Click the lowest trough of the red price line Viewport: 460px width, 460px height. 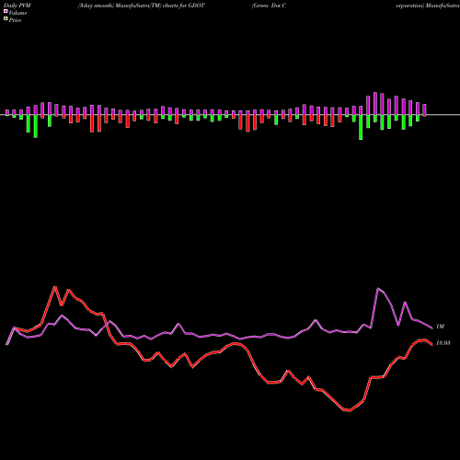350,410
